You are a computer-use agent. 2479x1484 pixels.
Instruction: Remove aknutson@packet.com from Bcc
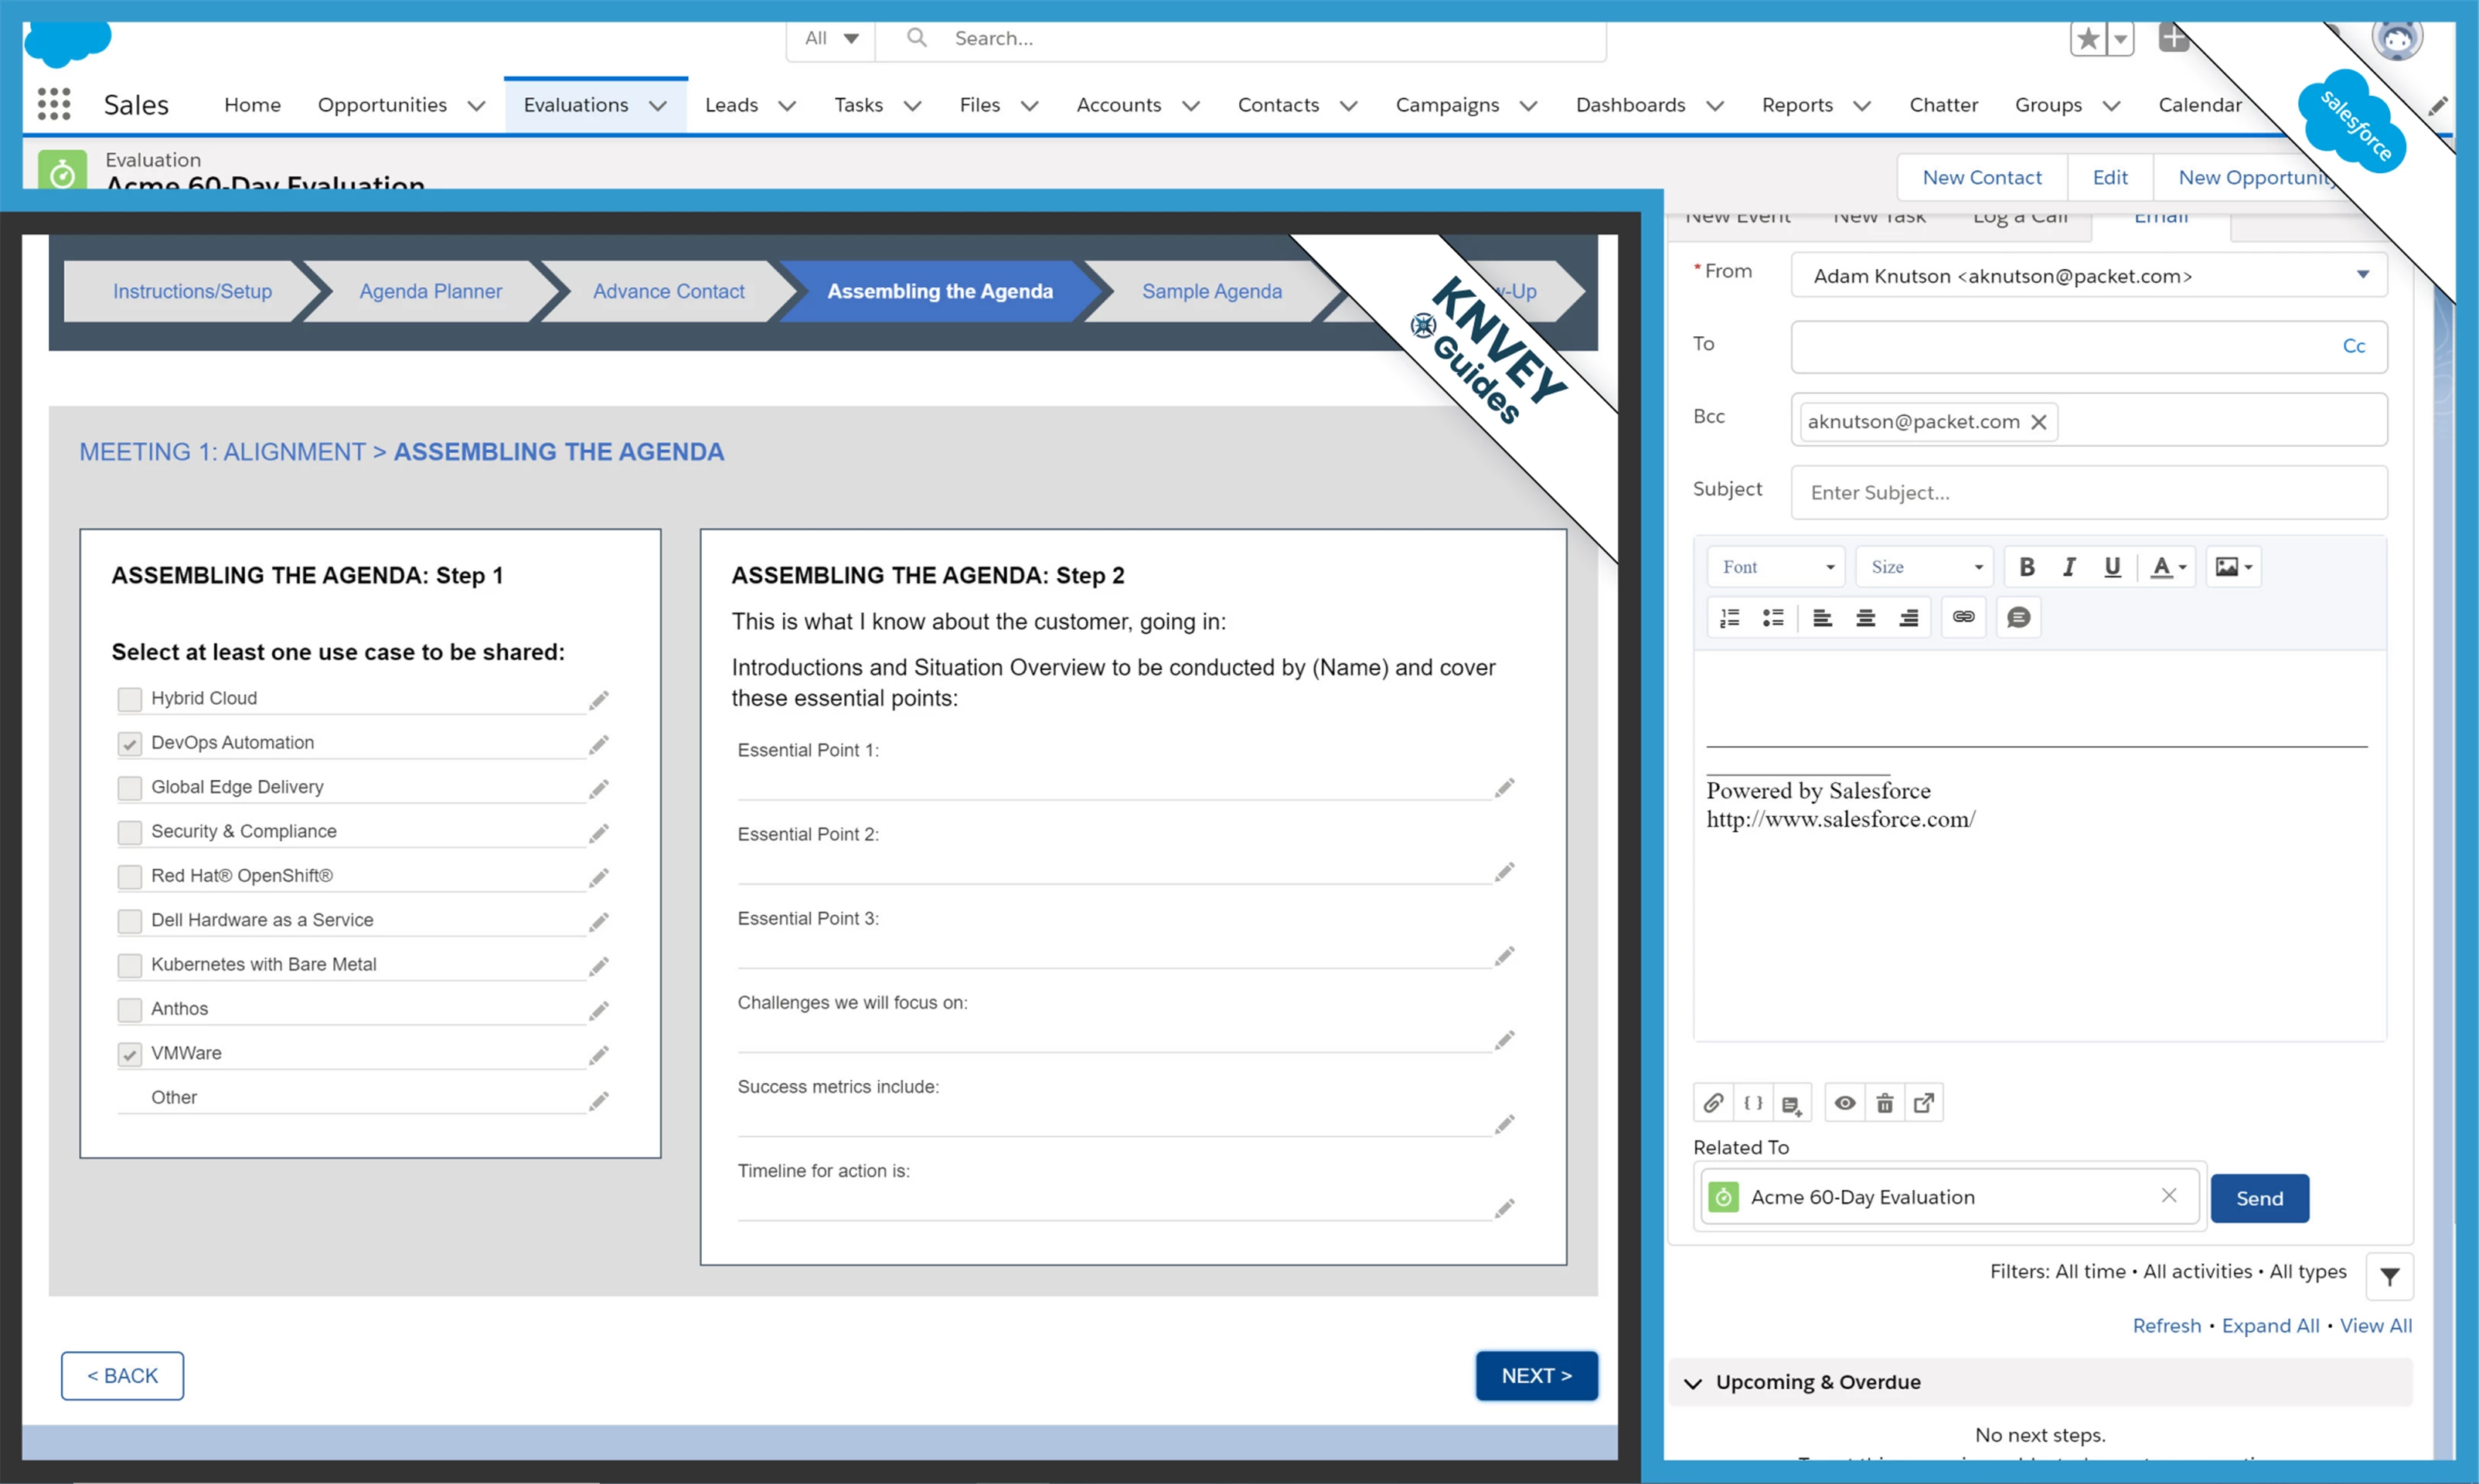(x=2038, y=422)
